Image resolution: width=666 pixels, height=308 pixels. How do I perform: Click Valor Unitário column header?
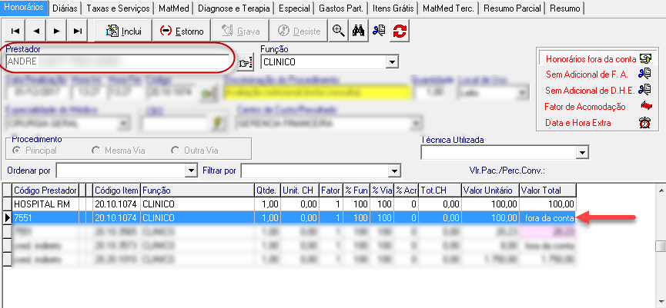coord(490,190)
